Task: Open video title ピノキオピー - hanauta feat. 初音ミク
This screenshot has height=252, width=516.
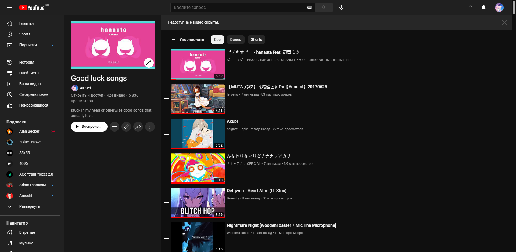Action: 263,52
